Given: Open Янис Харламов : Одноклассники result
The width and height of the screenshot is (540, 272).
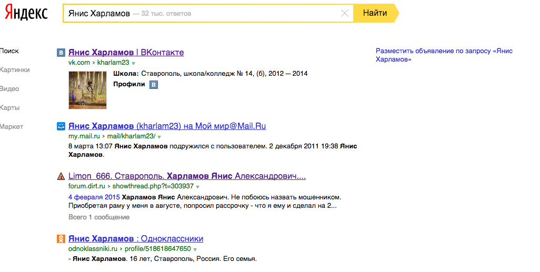Looking at the screenshot, I should (x=136, y=239).
